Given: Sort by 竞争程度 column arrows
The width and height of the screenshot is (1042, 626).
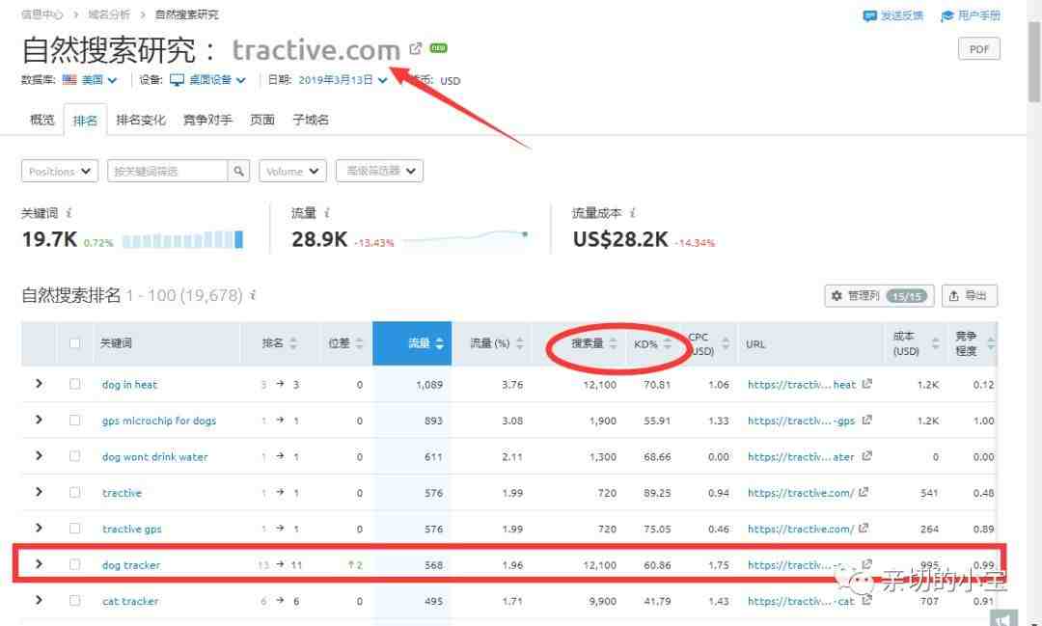Looking at the screenshot, I should click(x=991, y=343).
